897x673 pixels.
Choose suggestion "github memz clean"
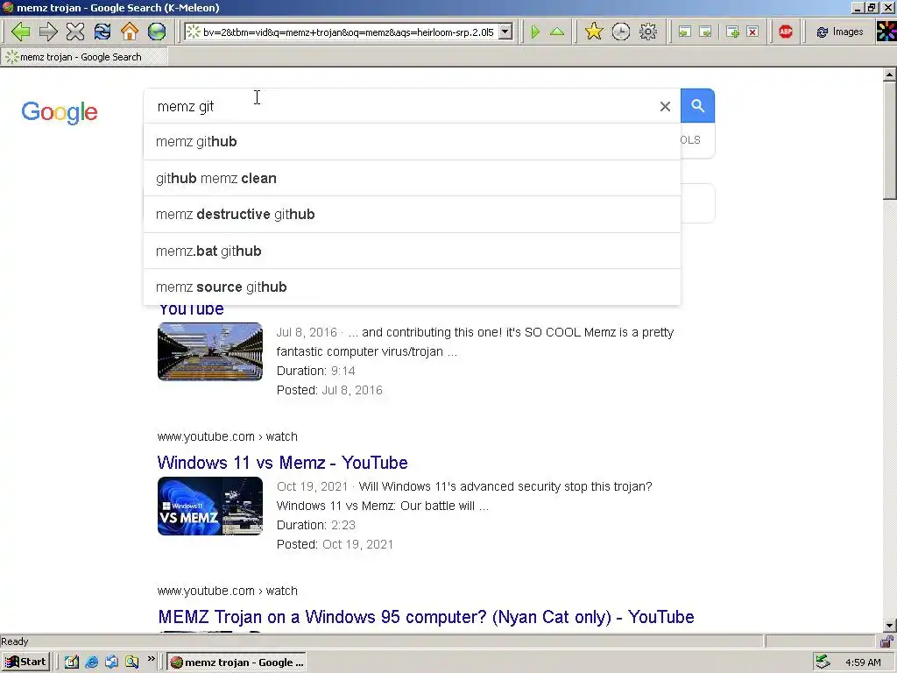tap(412, 178)
